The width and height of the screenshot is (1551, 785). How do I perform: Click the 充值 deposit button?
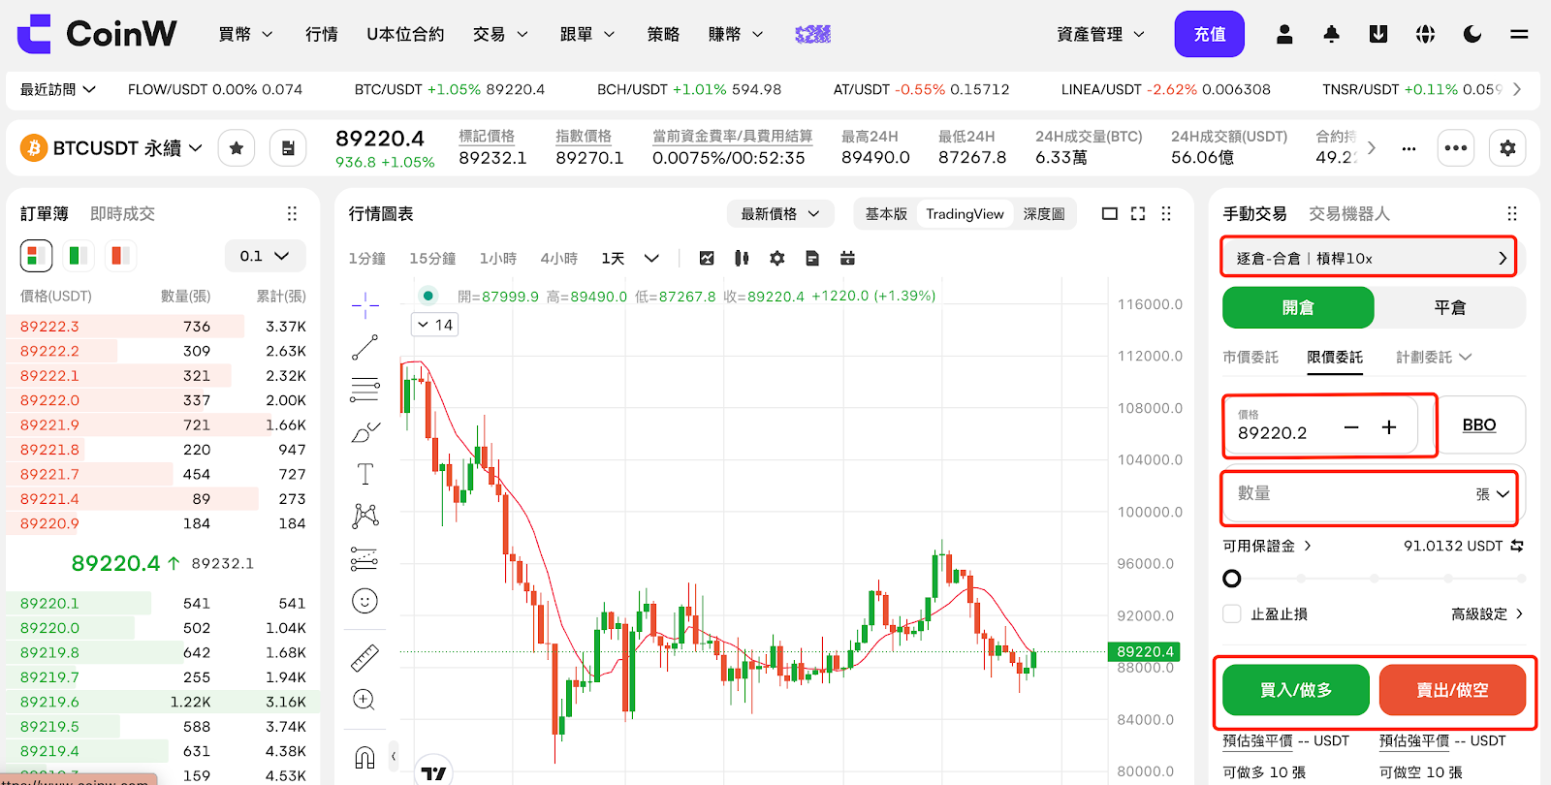[x=1209, y=35]
